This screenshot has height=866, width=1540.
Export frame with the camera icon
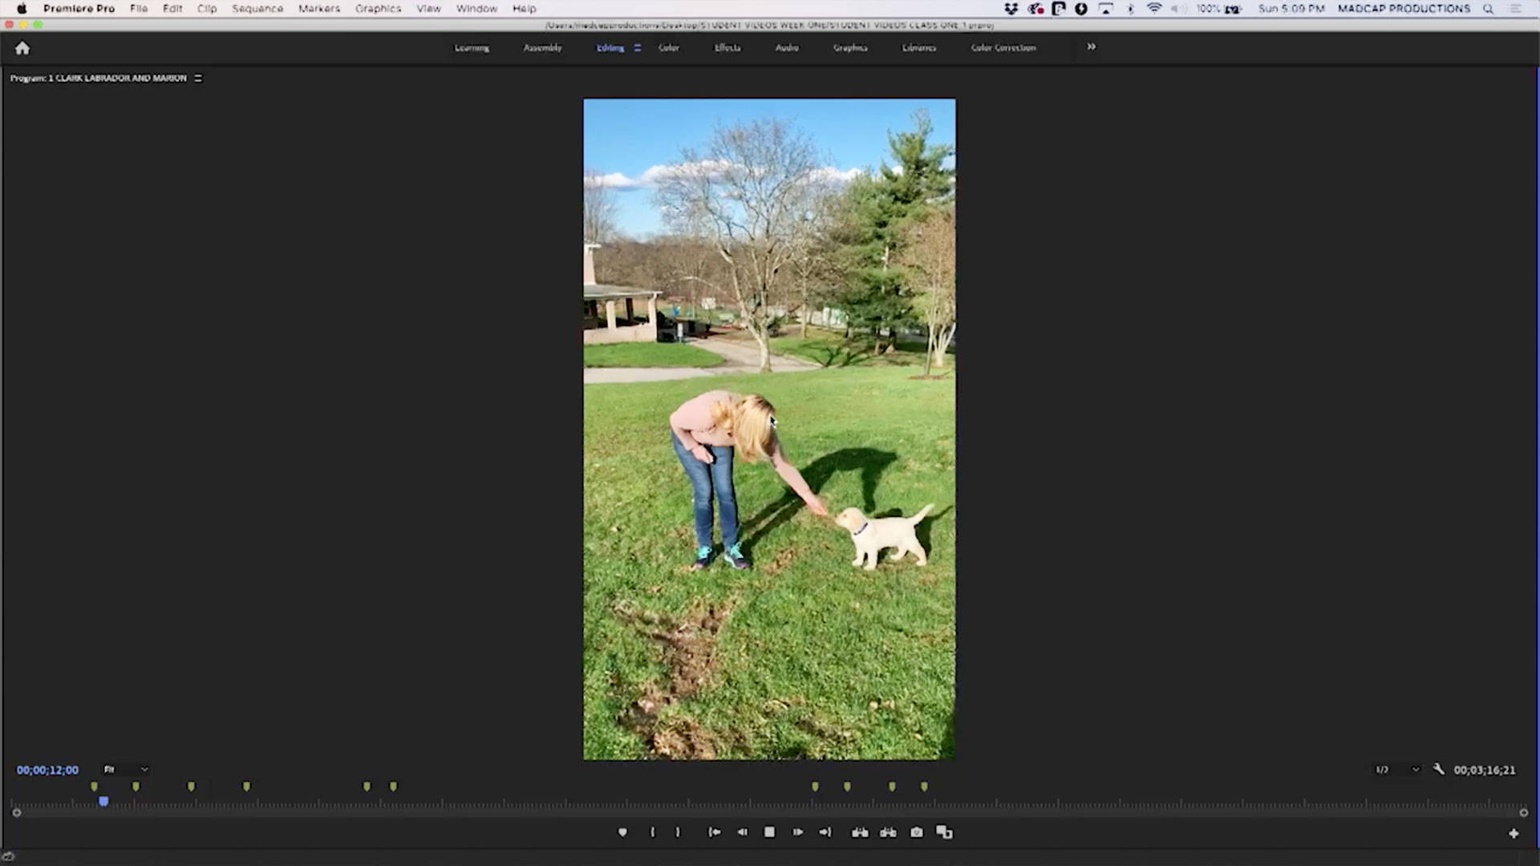pos(916,832)
